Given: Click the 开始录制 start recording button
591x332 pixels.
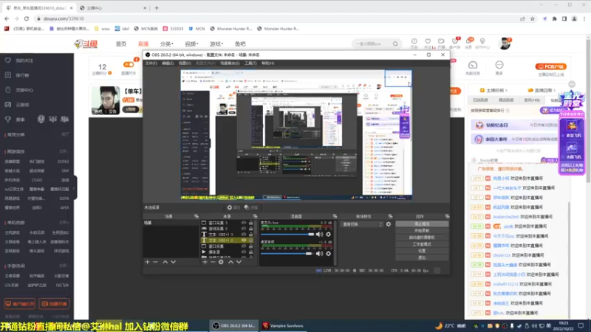Looking at the screenshot, I should click(x=422, y=231).
